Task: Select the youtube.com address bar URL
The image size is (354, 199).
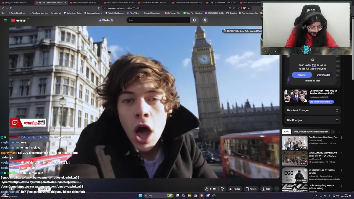Action: pyautogui.click(x=124, y=8)
